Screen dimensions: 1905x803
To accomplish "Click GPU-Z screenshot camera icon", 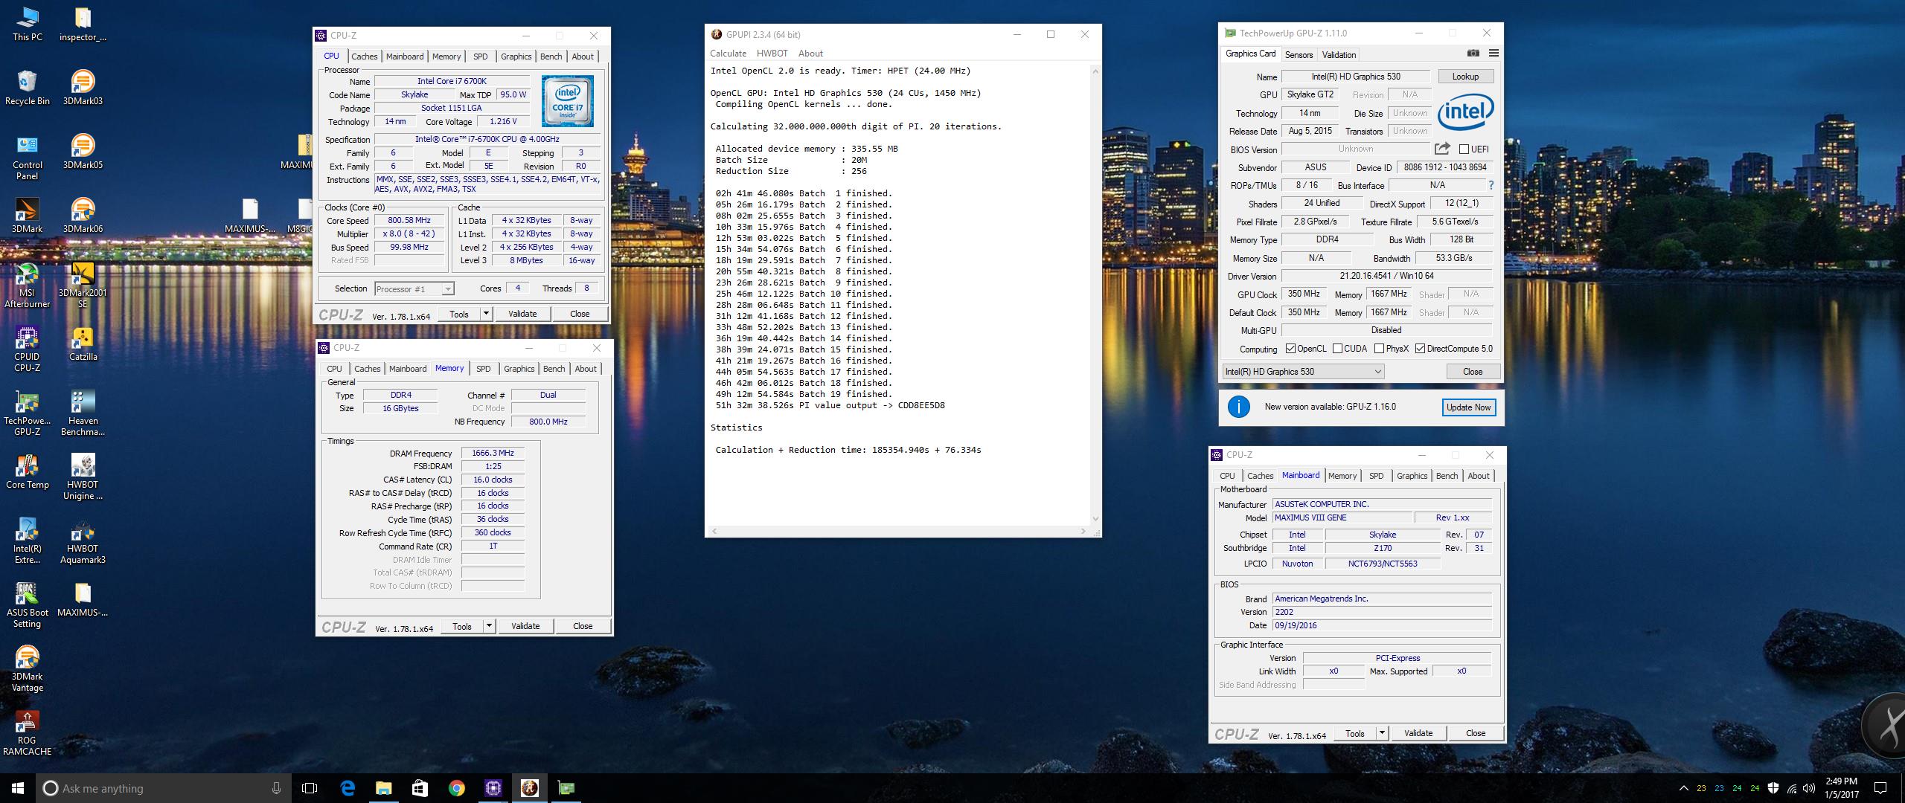I will coord(1473,54).
